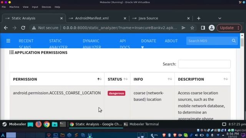The height and width of the screenshot is (138, 246).
Task: Open VirtualBox Machine menu
Action: click(x=14, y=7)
